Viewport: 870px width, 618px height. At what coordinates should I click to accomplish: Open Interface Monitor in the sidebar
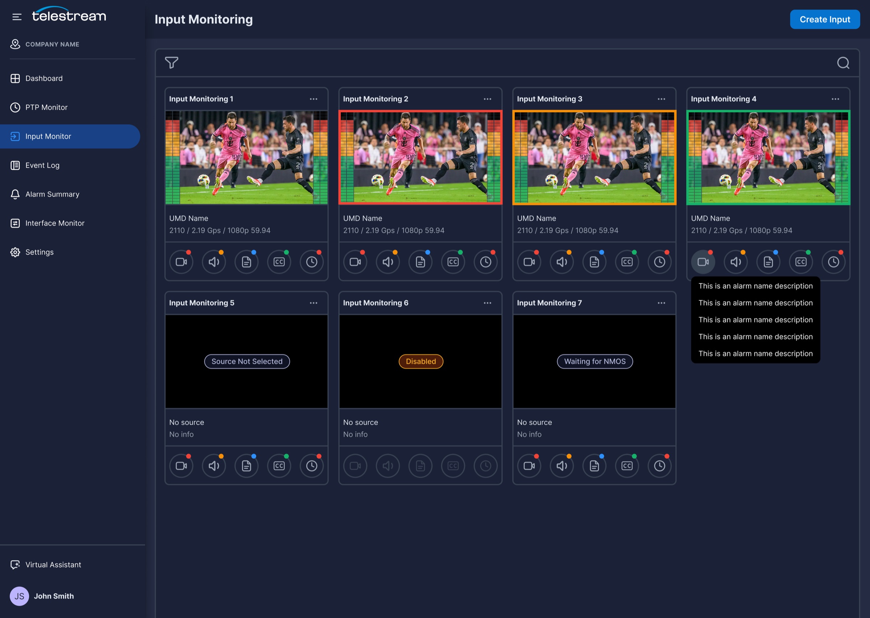[x=70, y=223]
